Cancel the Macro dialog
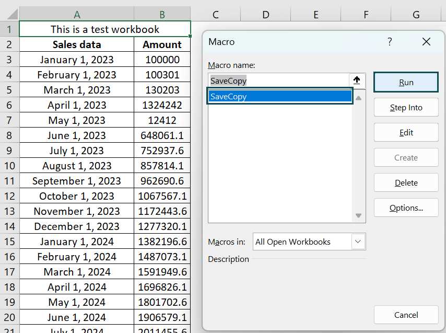 click(406, 315)
